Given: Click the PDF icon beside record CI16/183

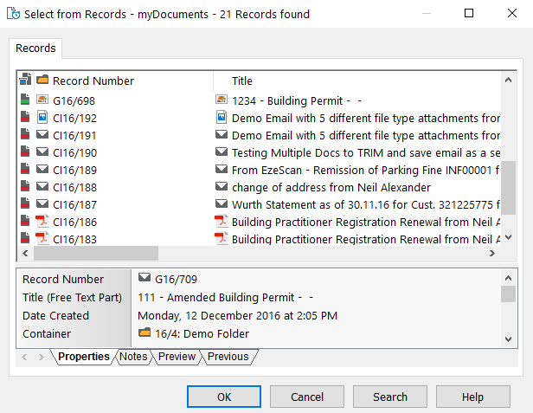Looking at the screenshot, I should click(x=42, y=239).
